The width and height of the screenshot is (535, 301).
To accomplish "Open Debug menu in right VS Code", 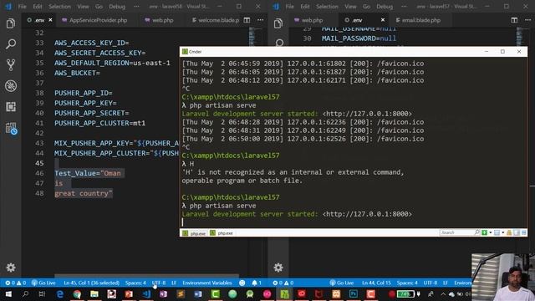I will click(x=385, y=7).
